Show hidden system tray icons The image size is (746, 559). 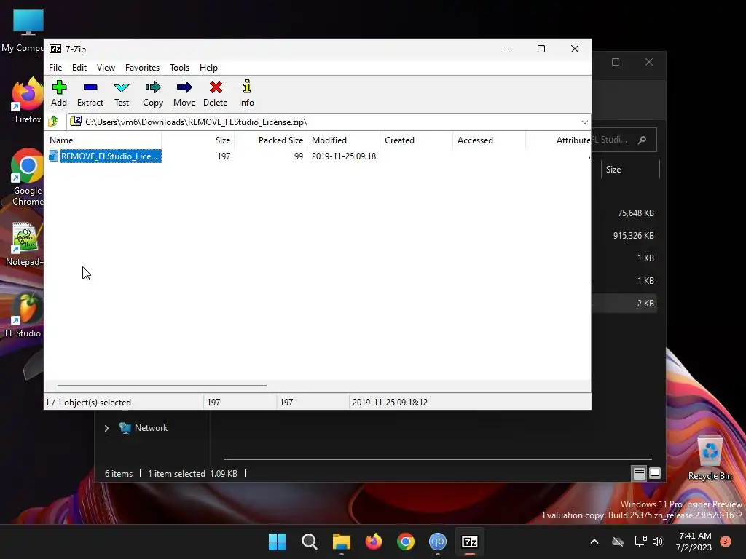click(594, 542)
